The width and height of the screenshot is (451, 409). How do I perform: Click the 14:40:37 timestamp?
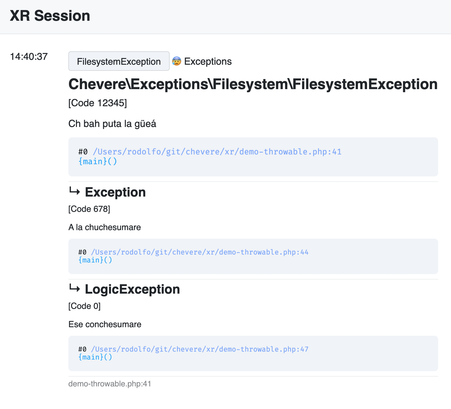click(29, 56)
